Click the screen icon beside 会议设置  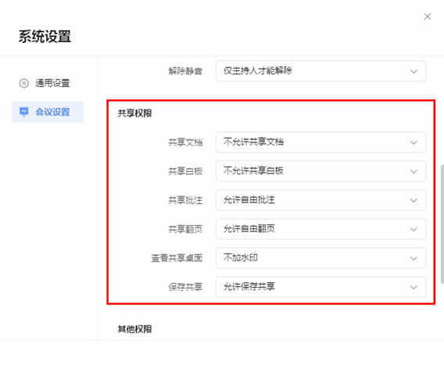[x=23, y=112]
